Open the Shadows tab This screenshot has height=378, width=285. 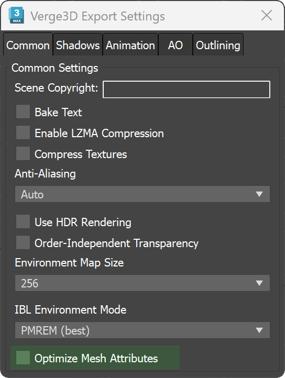point(78,45)
